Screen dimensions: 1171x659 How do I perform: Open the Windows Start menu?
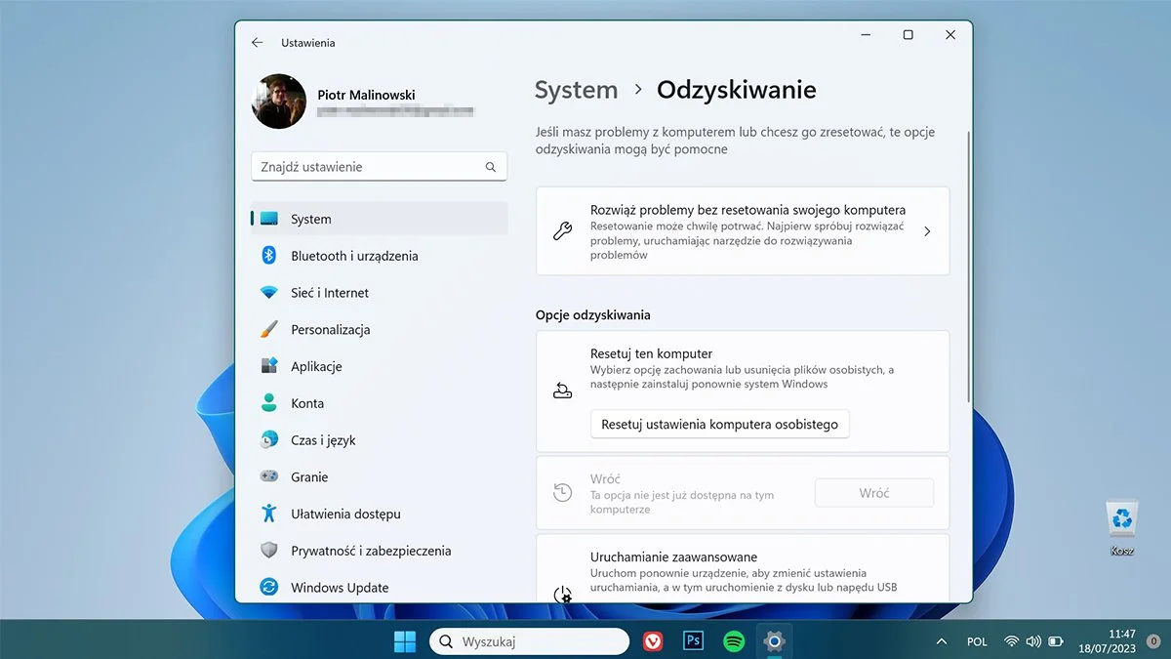(x=405, y=640)
